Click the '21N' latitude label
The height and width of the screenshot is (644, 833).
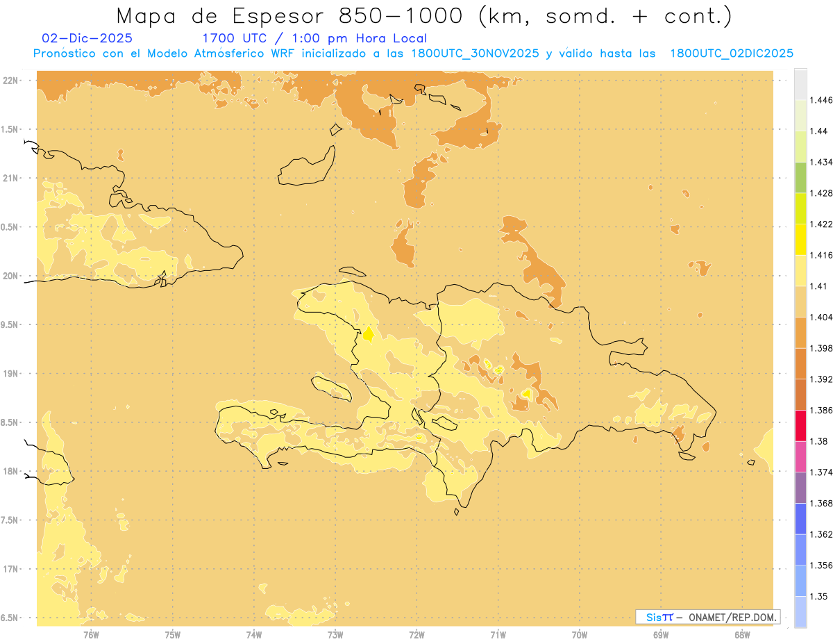[10, 179]
